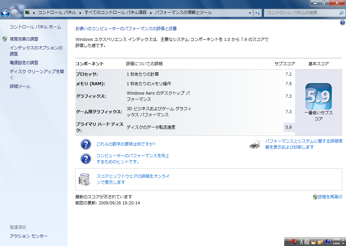Click the プロセッサ subscore 7.2
Image resolution: width=346 pixels, height=246 pixels.
pyautogui.click(x=289, y=74)
